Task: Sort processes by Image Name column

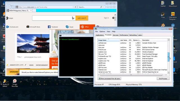Action: [109, 40]
